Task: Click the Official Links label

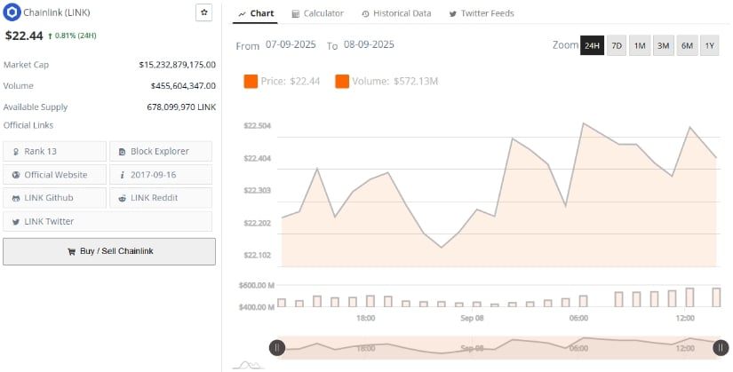Action: pyautogui.click(x=28, y=125)
